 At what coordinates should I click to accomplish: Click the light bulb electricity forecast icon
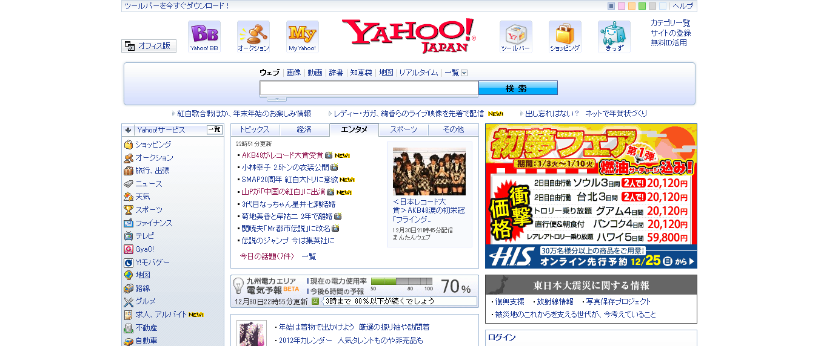239,286
